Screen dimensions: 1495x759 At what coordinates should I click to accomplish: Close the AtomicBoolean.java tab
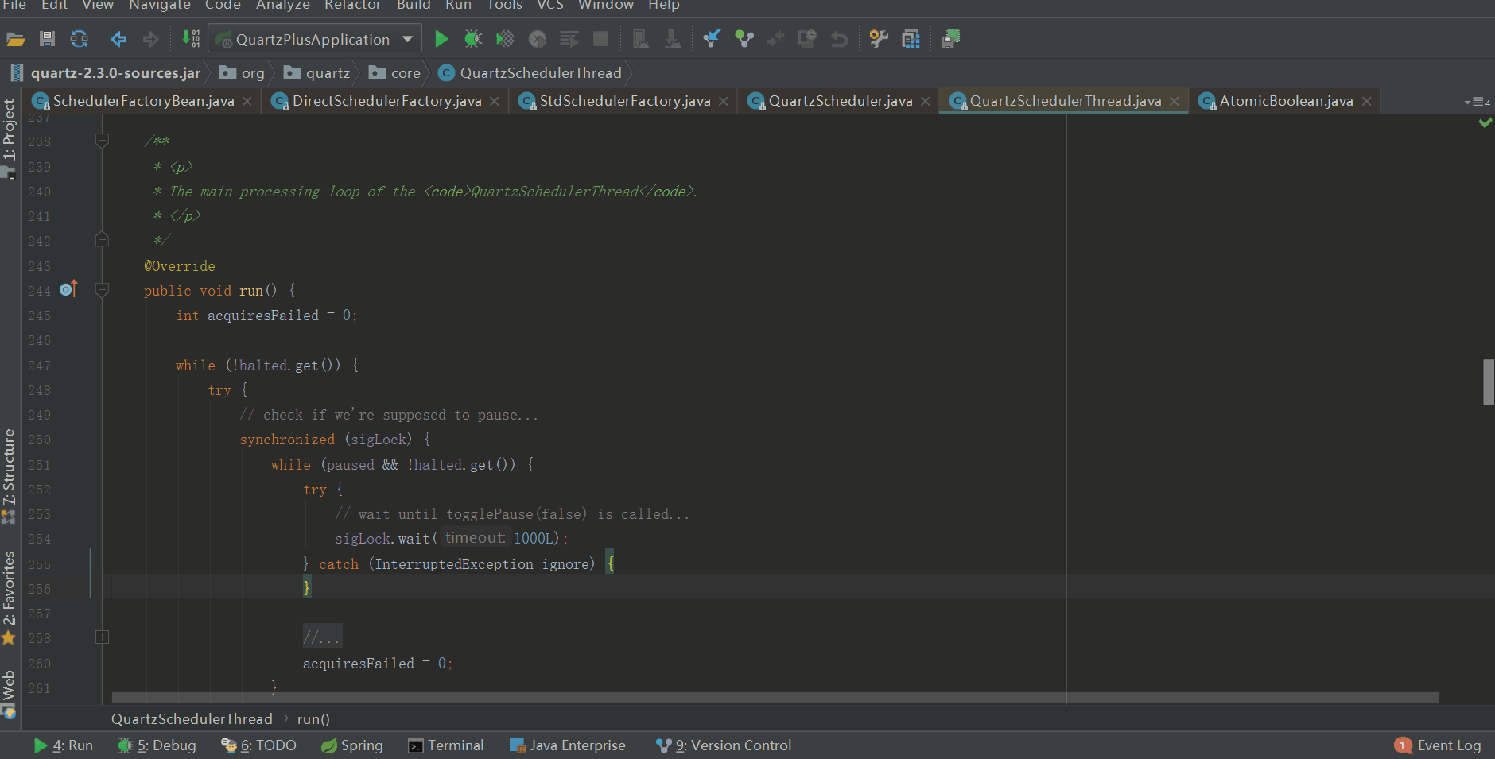[x=1367, y=101]
